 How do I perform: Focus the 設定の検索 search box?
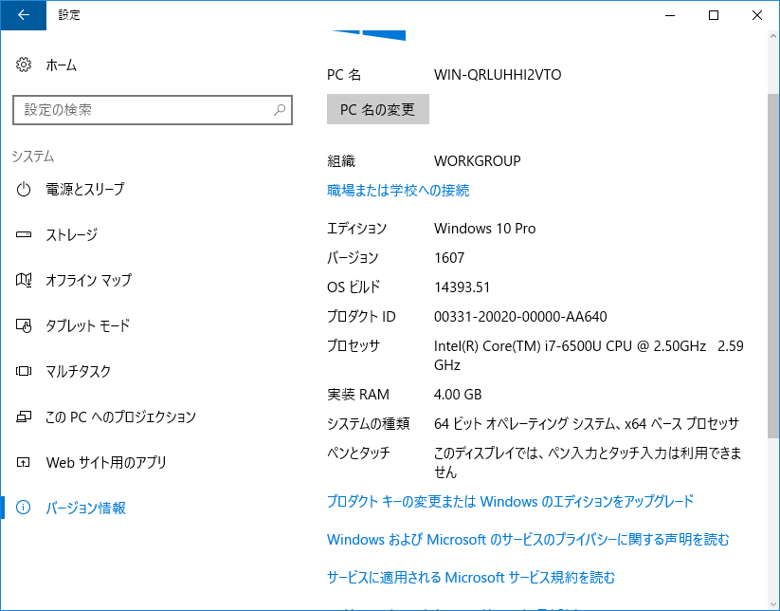tap(153, 109)
